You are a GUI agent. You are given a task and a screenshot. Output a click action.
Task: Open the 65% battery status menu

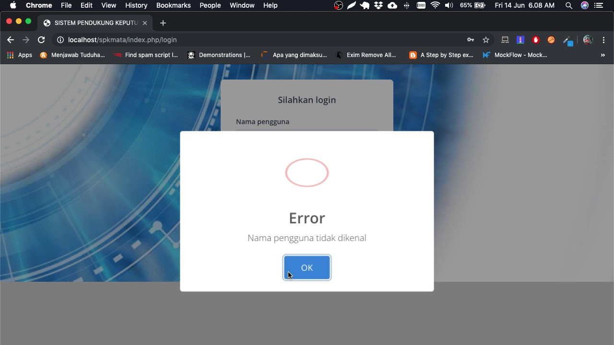point(472,5)
